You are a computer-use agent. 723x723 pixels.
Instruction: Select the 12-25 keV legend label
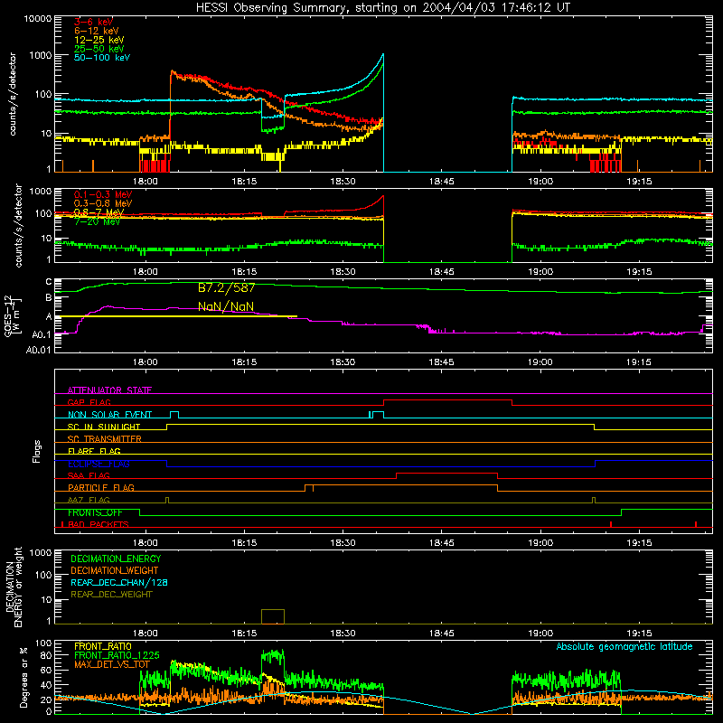click(x=99, y=40)
